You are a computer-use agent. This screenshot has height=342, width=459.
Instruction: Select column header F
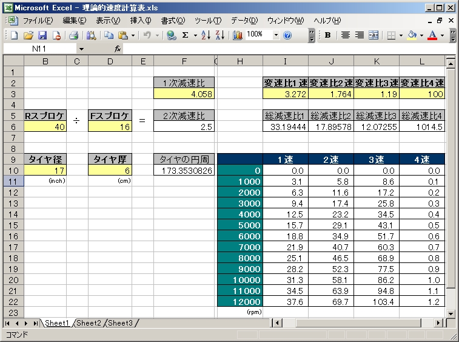(x=184, y=61)
